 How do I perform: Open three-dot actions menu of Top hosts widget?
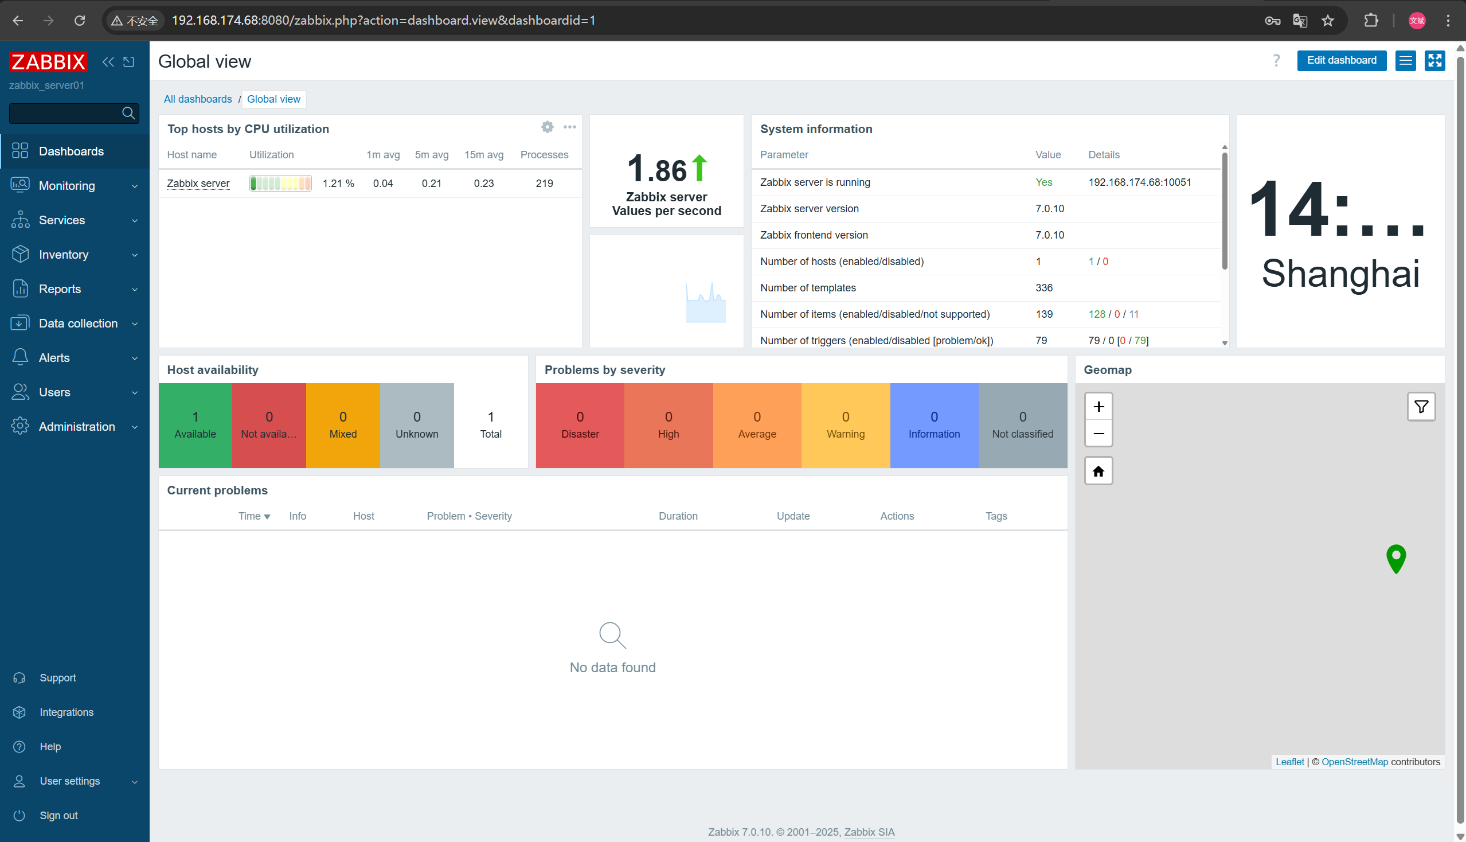click(x=569, y=127)
